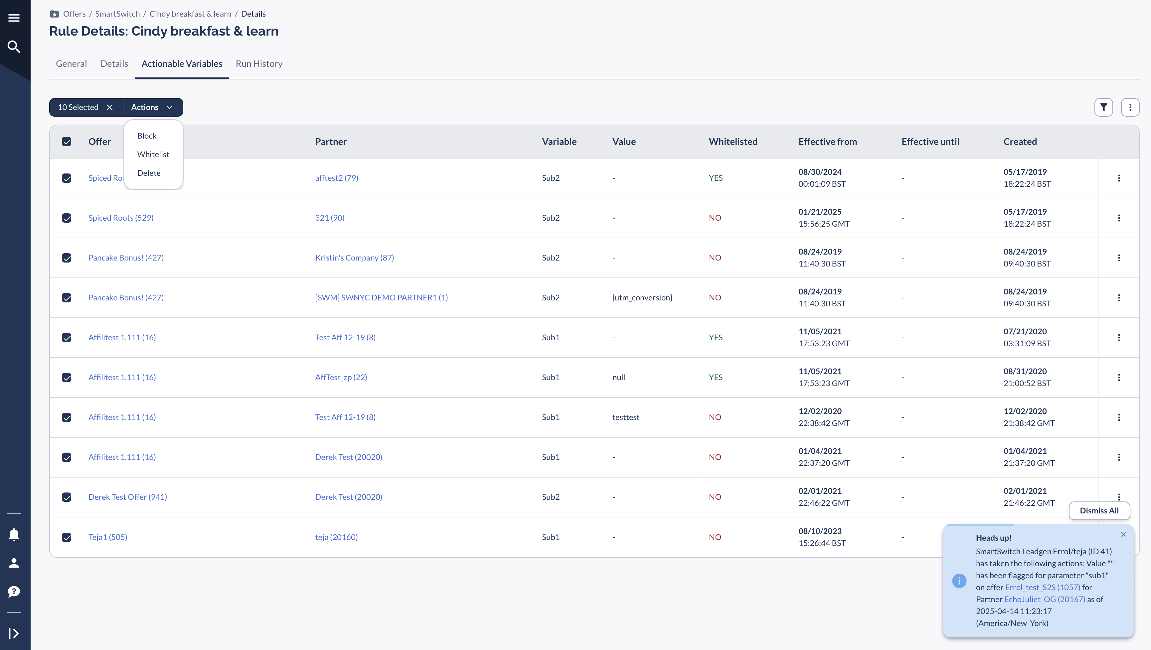Toggle the select-all header checkbox
The width and height of the screenshot is (1151, 650).
coord(67,142)
